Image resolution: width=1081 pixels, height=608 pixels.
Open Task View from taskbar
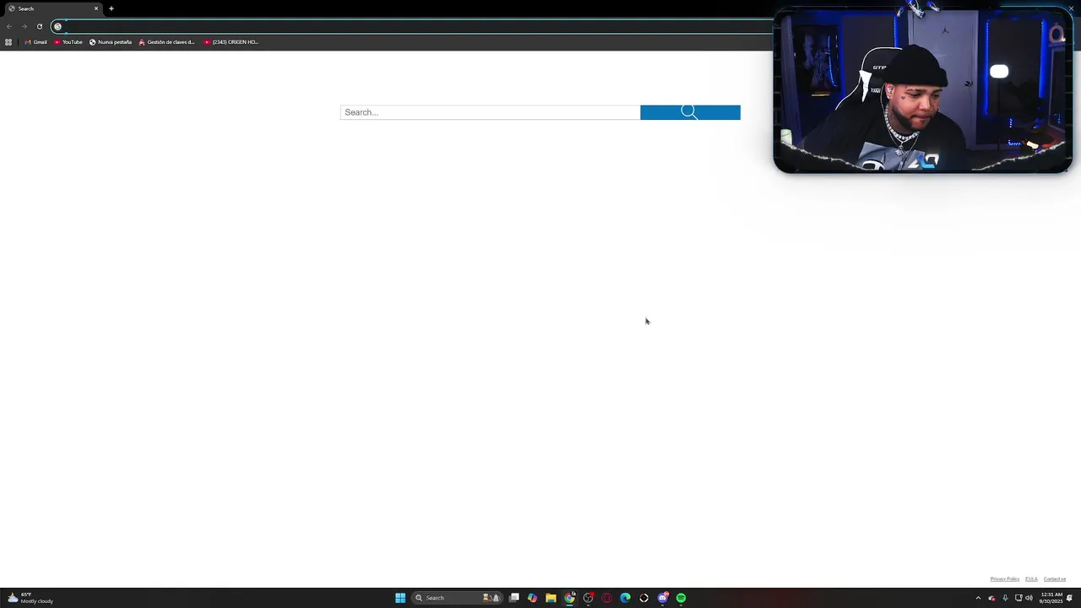click(513, 598)
